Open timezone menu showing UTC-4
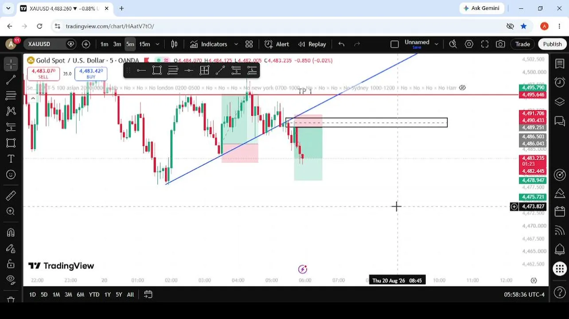The width and height of the screenshot is (569, 319). (524, 294)
